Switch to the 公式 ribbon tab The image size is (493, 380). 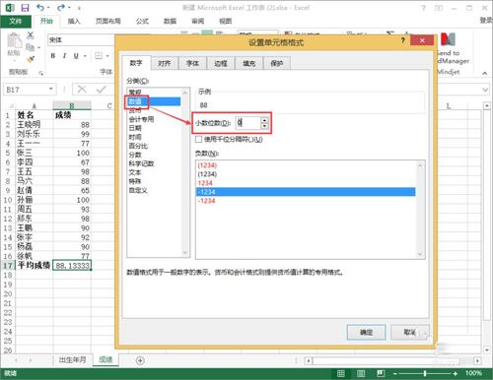[x=142, y=22]
